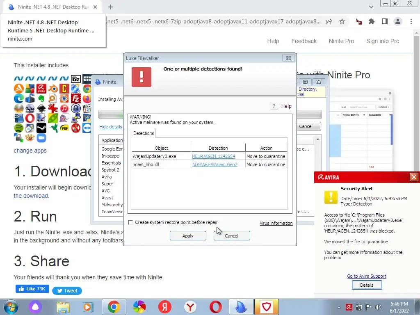Click the PuTTY computers icon
420x315 pixels.
pyautogui.click(x=76, y=118)
